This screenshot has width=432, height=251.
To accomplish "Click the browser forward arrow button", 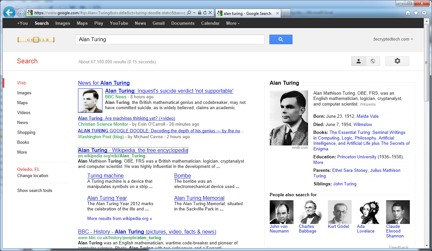I will coord(20,13).
